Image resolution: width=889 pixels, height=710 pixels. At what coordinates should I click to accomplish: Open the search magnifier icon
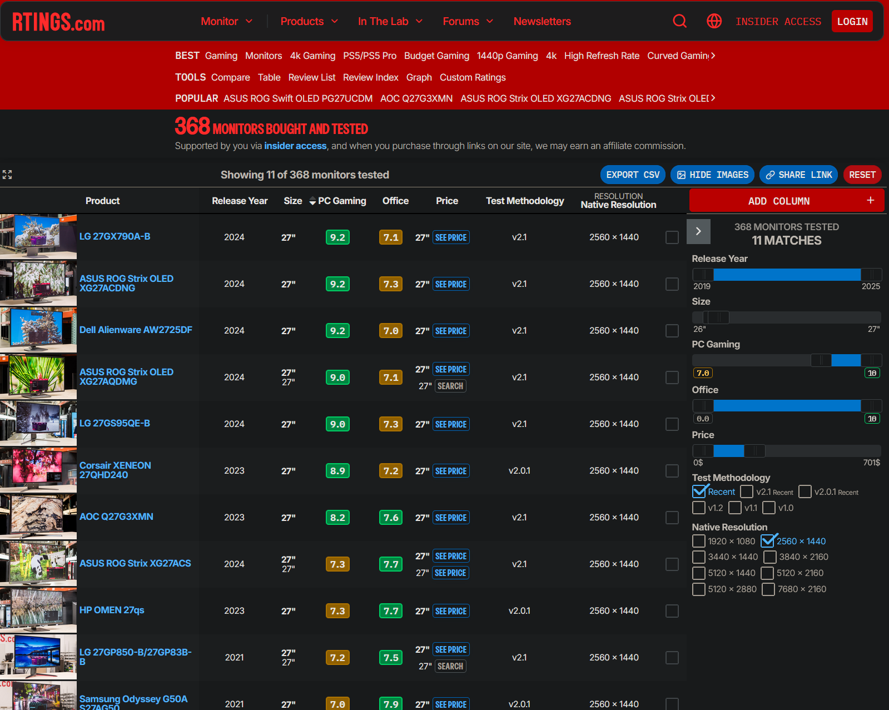(x=679, y=21)
